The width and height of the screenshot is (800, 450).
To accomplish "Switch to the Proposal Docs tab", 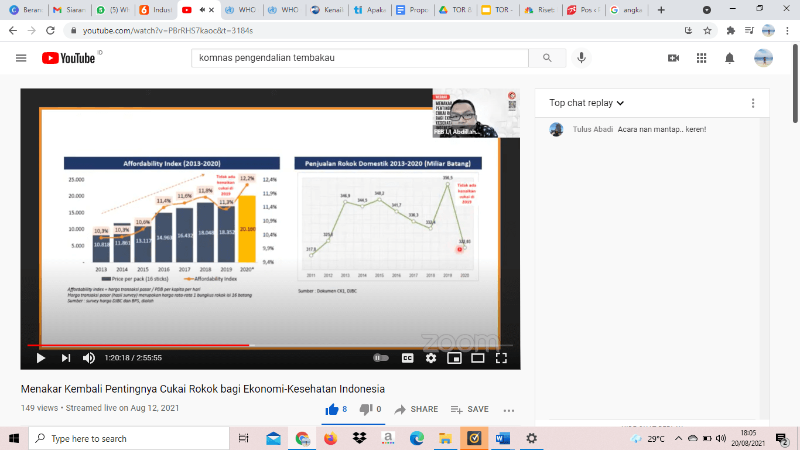I will tap(412, 10).
